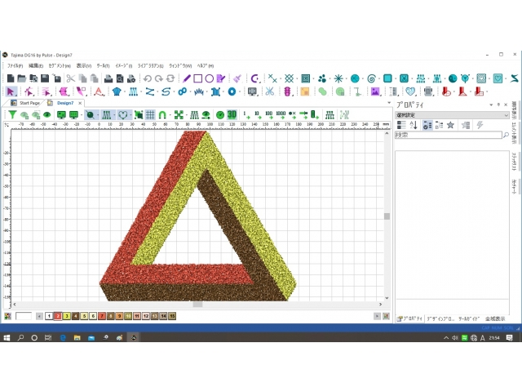Cut selection with the scissors icon
The image size is (522, 392).
pyautogui.click(x=71, y=78)
